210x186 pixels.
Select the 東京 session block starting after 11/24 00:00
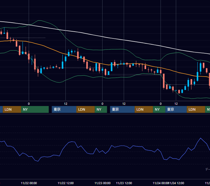pyautogui.click(x=176, y=109)
